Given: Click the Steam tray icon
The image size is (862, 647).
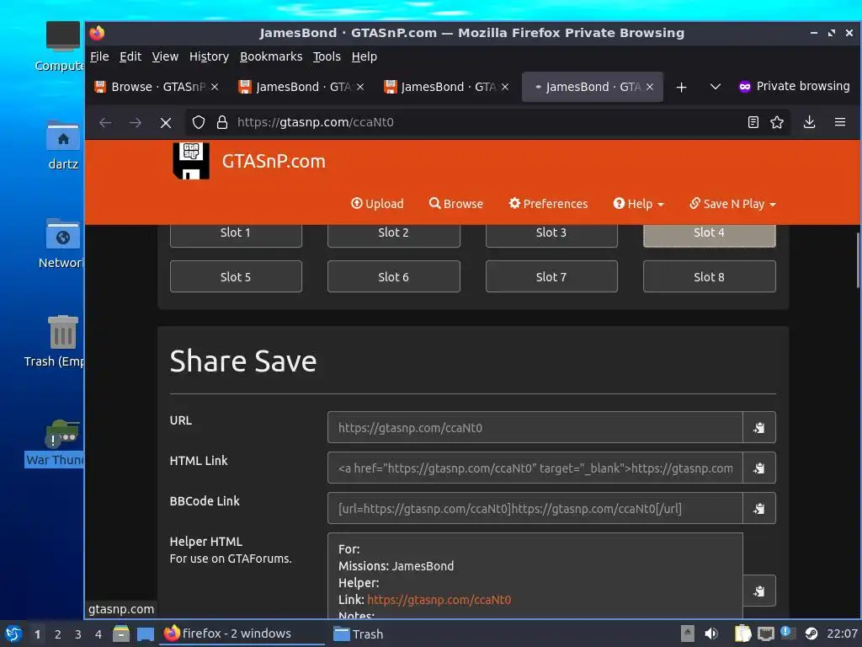Looking at the screenshot, I should tap(811, 634).
